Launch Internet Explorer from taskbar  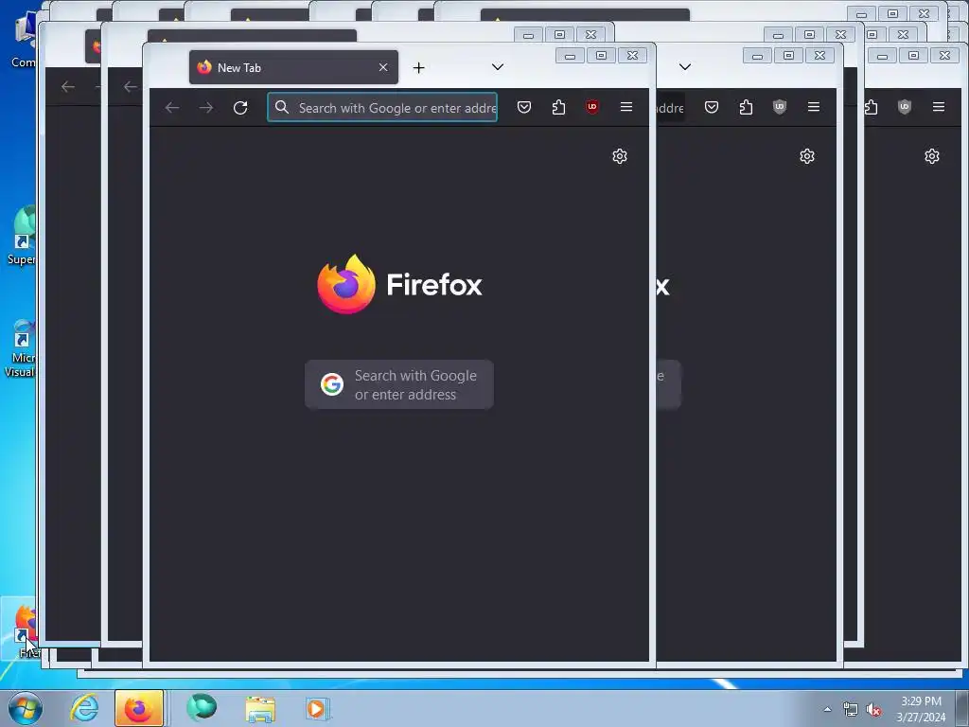pos(84,708)
